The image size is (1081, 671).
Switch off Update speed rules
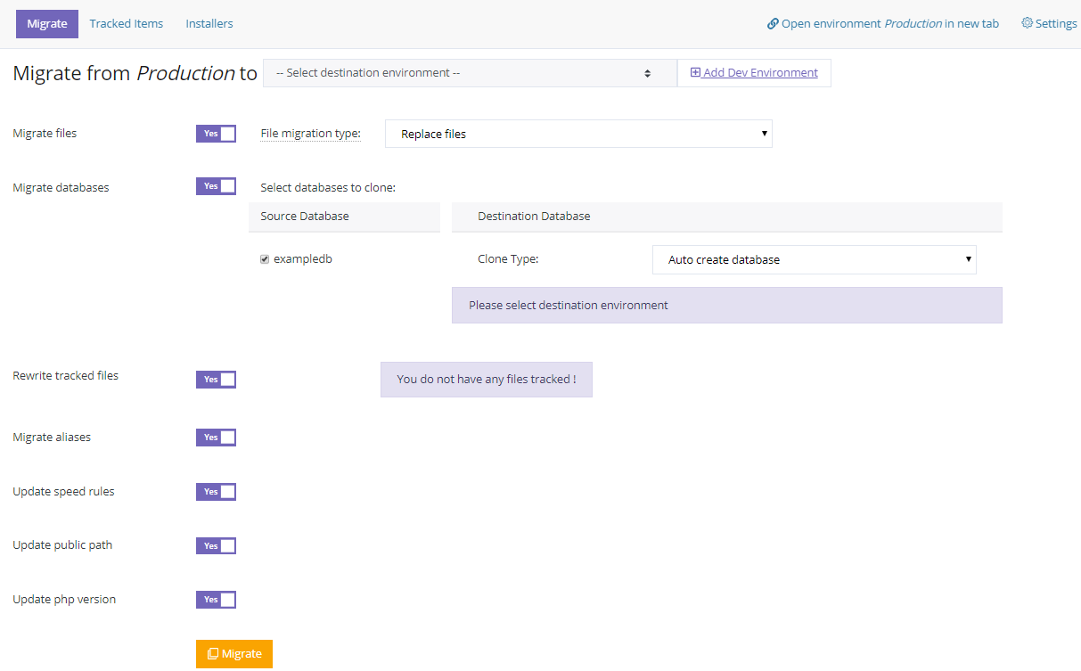coord(216,492)
